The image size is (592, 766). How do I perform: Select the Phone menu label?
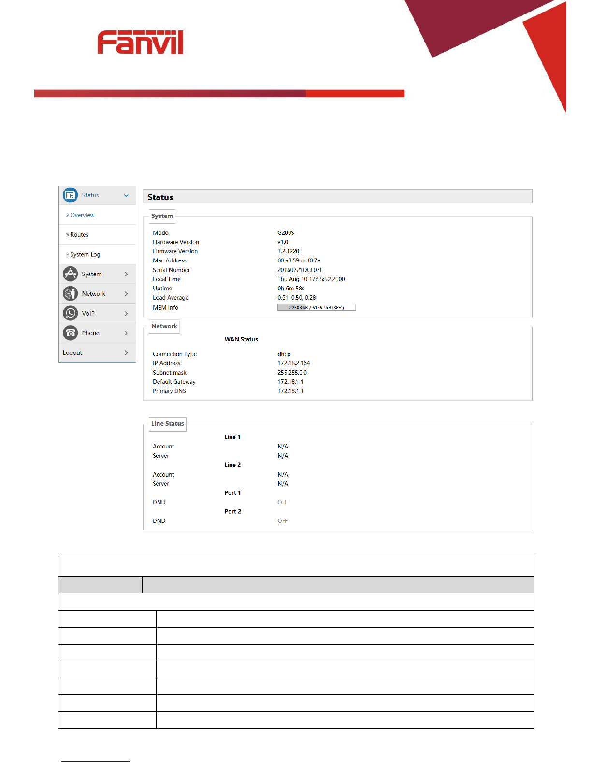pyautogui.click(x=91, y=333)
